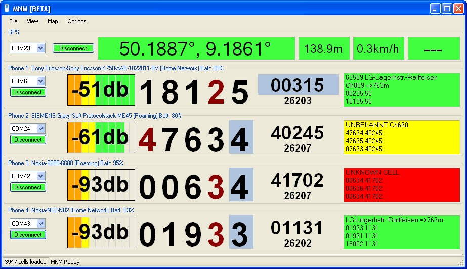This screenshot has width=467, height=269.
Task: Expand the GPS COM23 port dropdown
Action: click(41, 48)
